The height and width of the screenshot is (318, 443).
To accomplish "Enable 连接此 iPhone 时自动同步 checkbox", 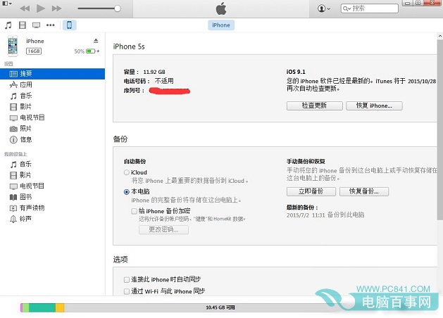I will click(x=127, y=279).
